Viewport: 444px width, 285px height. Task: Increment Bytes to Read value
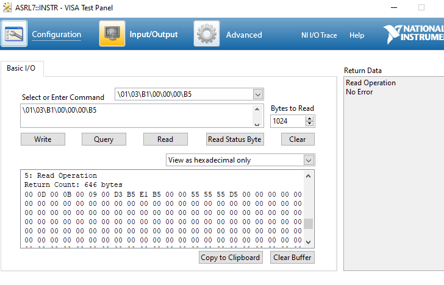click(309, 119)
